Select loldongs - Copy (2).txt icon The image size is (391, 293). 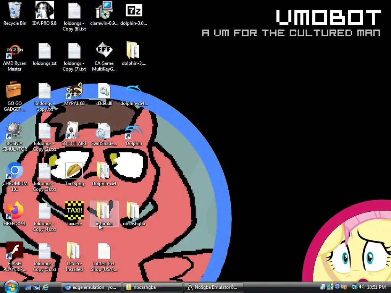45,137
